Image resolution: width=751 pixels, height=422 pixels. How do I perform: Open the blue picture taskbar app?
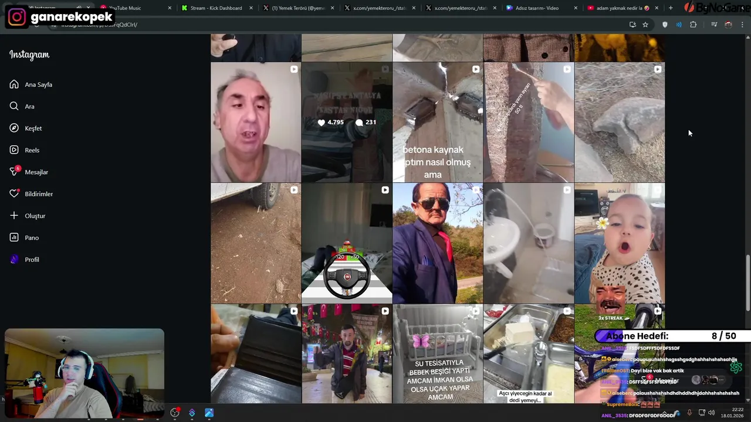point(209,413)
